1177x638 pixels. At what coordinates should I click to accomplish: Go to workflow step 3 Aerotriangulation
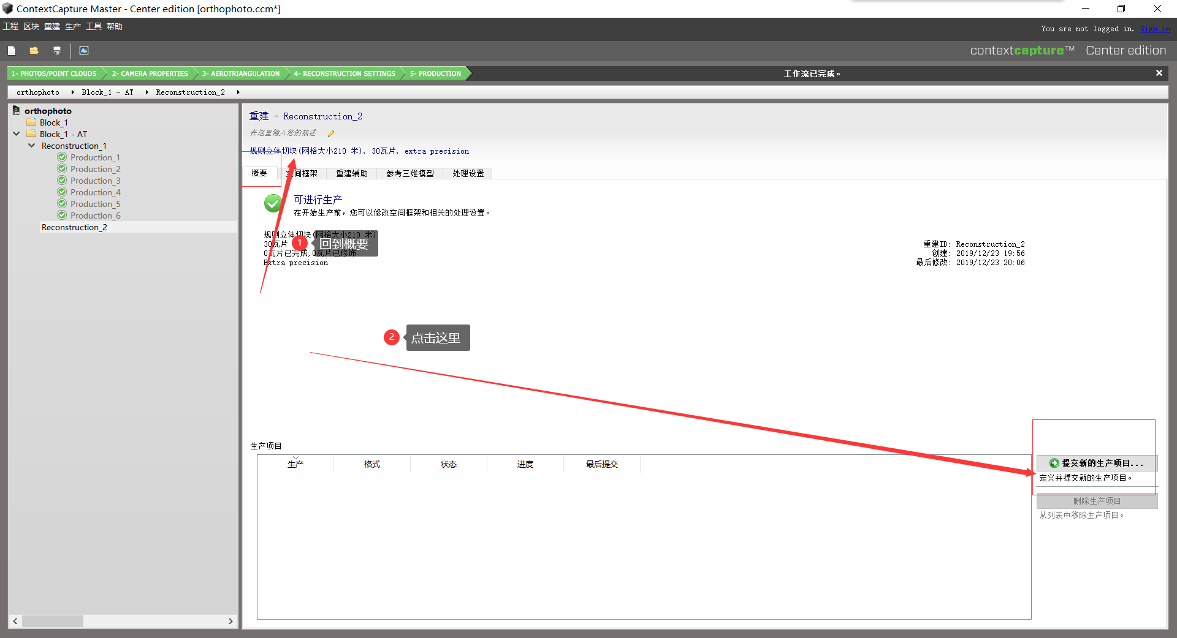pyautogui.click(x=241, y=73)
